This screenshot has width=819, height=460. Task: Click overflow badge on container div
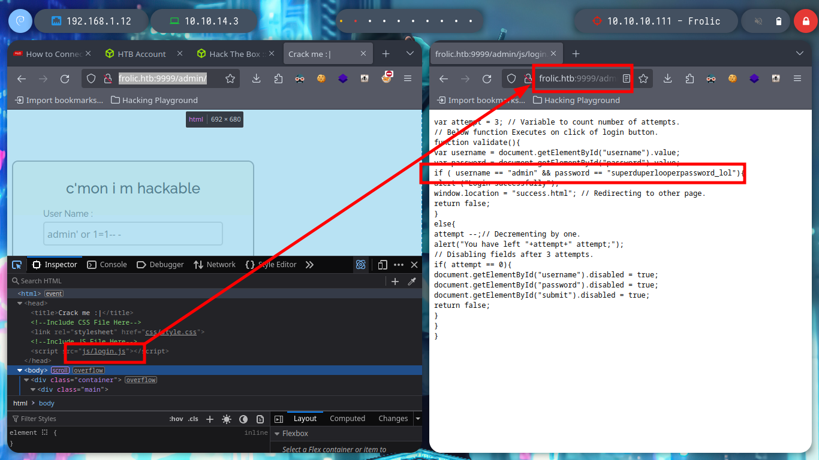click(x=141, y=380)
